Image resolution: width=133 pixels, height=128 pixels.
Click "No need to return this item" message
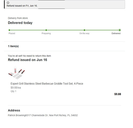point(37,56)
